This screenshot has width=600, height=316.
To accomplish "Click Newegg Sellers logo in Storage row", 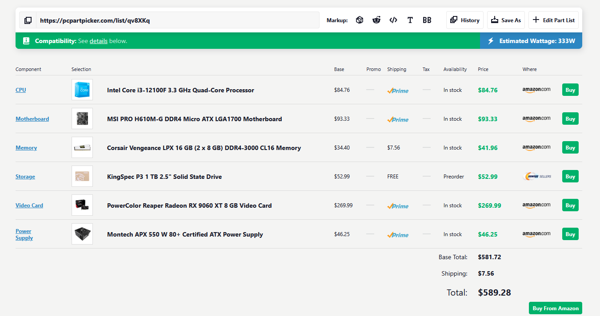I will point(538,177).
